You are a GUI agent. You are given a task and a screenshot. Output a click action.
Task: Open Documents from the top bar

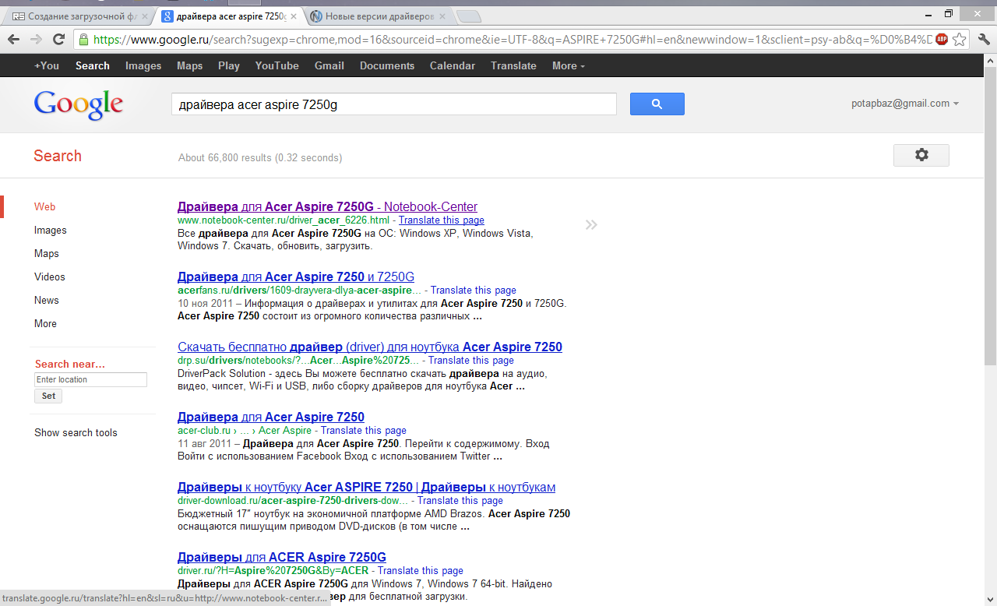[x=387, y=65]
